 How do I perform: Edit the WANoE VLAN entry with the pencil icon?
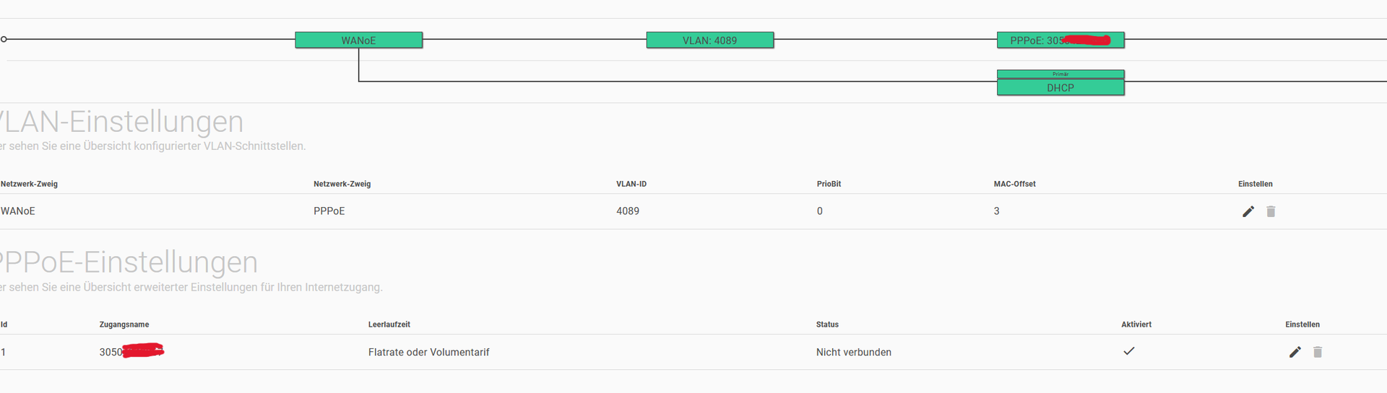point(1248,211)
